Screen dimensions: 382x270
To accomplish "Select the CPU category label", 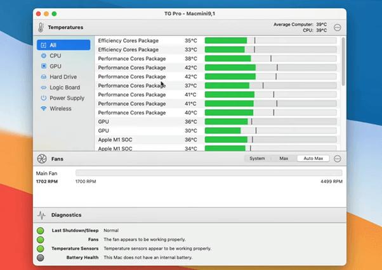I will (55, 56).
